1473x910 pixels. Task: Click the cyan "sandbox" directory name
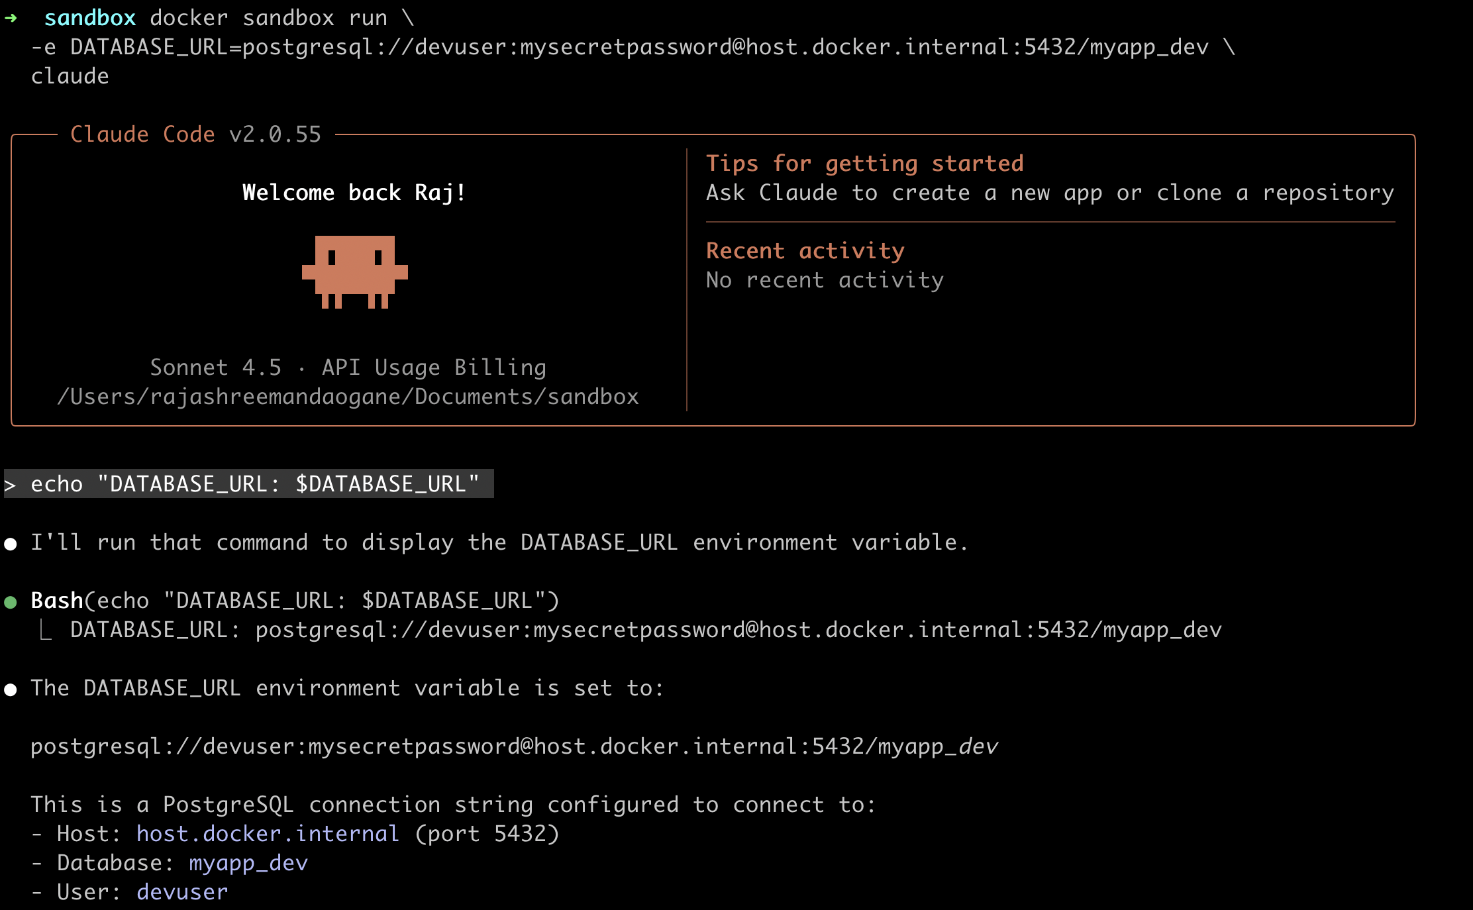(89, 18)
